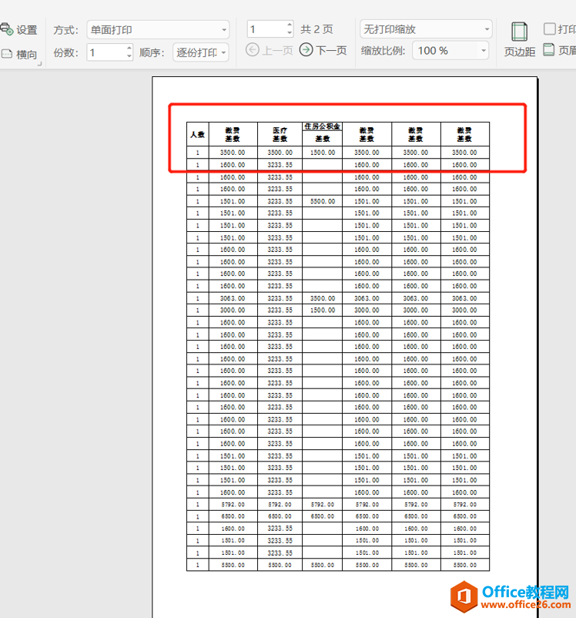Toggle the 打印 checkbox at top right

click(x=549, y=29)
